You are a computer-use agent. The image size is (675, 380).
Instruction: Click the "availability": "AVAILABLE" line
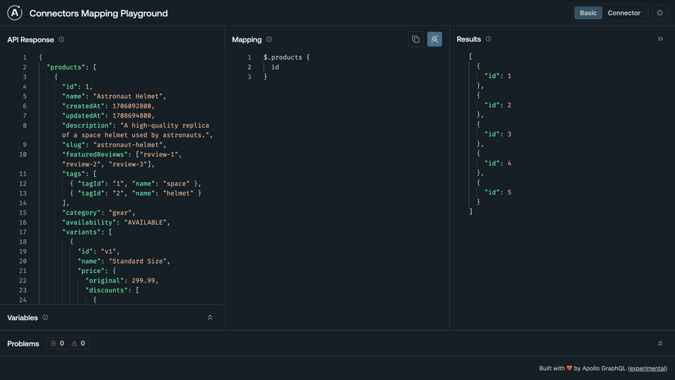pyautogui.click(x=116, y=222)
